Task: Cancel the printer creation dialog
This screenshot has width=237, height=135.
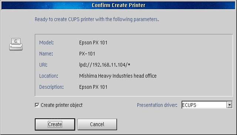Action: click(97, 124)
